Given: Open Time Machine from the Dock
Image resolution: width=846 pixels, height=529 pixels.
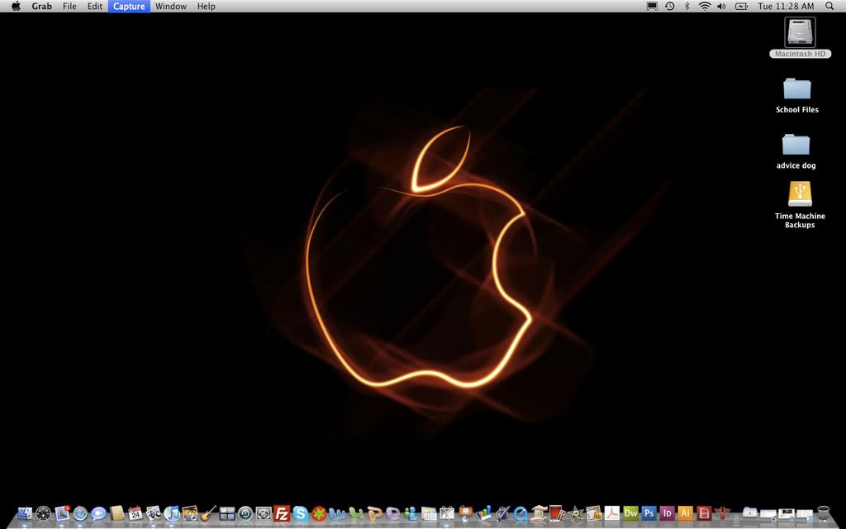Looking at the screenshot, I should click(245, 513).
